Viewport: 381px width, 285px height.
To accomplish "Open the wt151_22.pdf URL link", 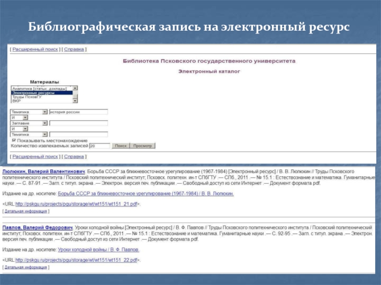I will pyautogui.click(x=76, y=260).
